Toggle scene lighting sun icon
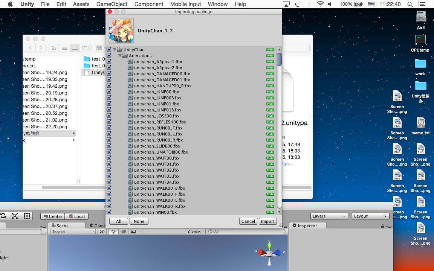Image resolution: width=434 pixels, height=271 pixels. [113, 231]
